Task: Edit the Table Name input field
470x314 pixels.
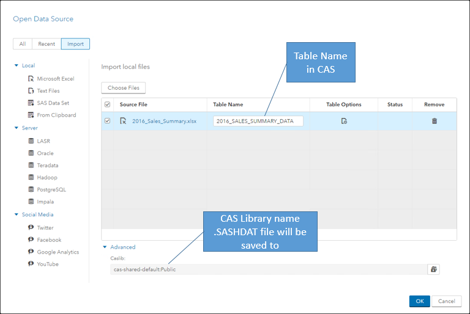Action: [x=258, y=121]
